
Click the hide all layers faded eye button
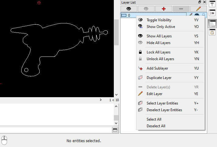point(146,9)
